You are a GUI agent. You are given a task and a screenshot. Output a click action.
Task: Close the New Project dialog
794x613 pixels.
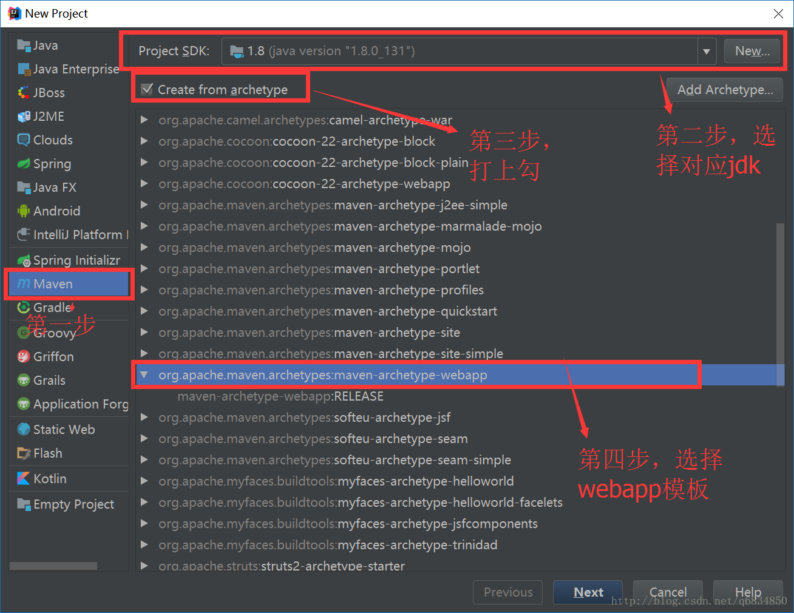[x=778, y=13]
